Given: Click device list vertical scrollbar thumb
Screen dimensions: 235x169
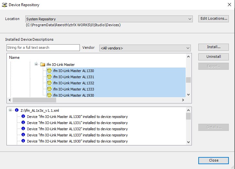Looking at the screenshot, I should [188, 80].
